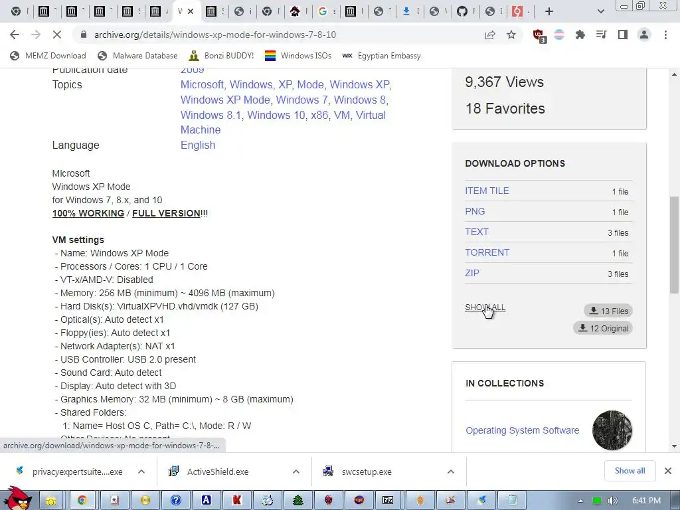
Task: Open the volume speaker tray icon
Action: click(612, 501)
